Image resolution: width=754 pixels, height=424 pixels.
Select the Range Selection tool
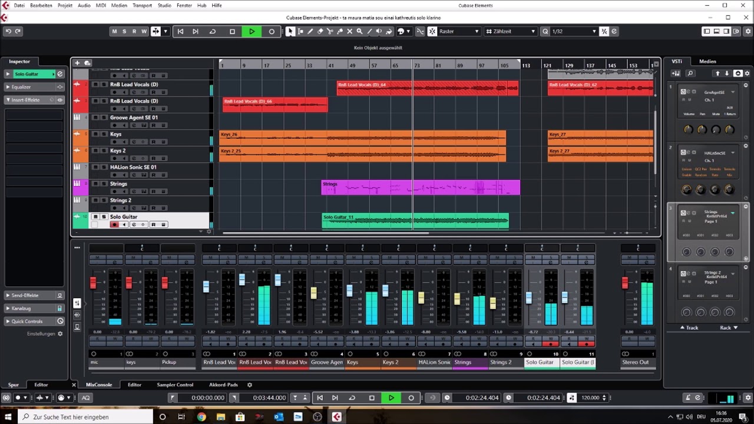point(300,31)
